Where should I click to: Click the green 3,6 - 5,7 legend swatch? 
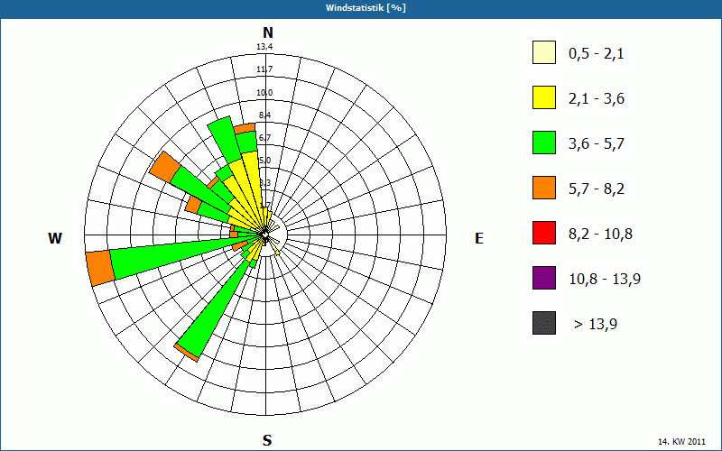coord(544,143)
